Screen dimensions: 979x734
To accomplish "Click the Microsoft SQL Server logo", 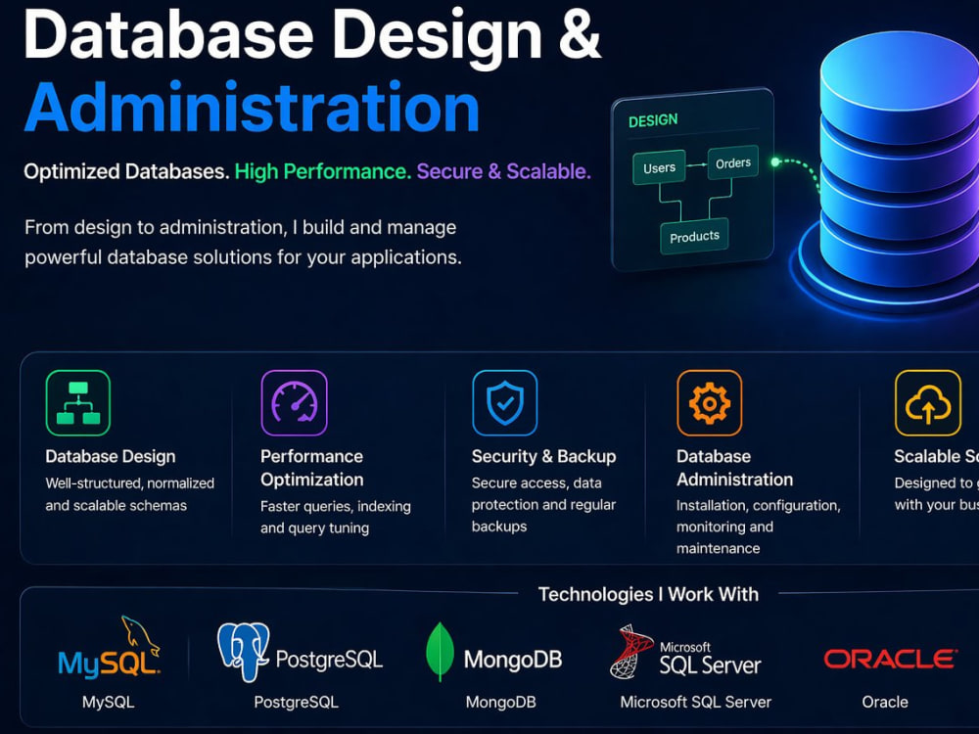I will coord(685,652).
